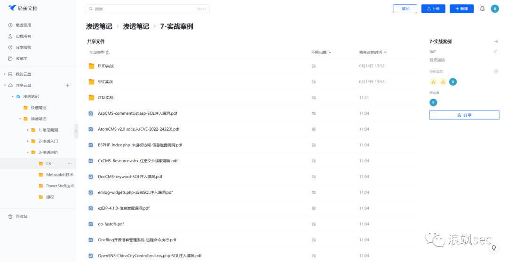Open OpenSNS-ChinaCityController.class.php pdf file

150,256
